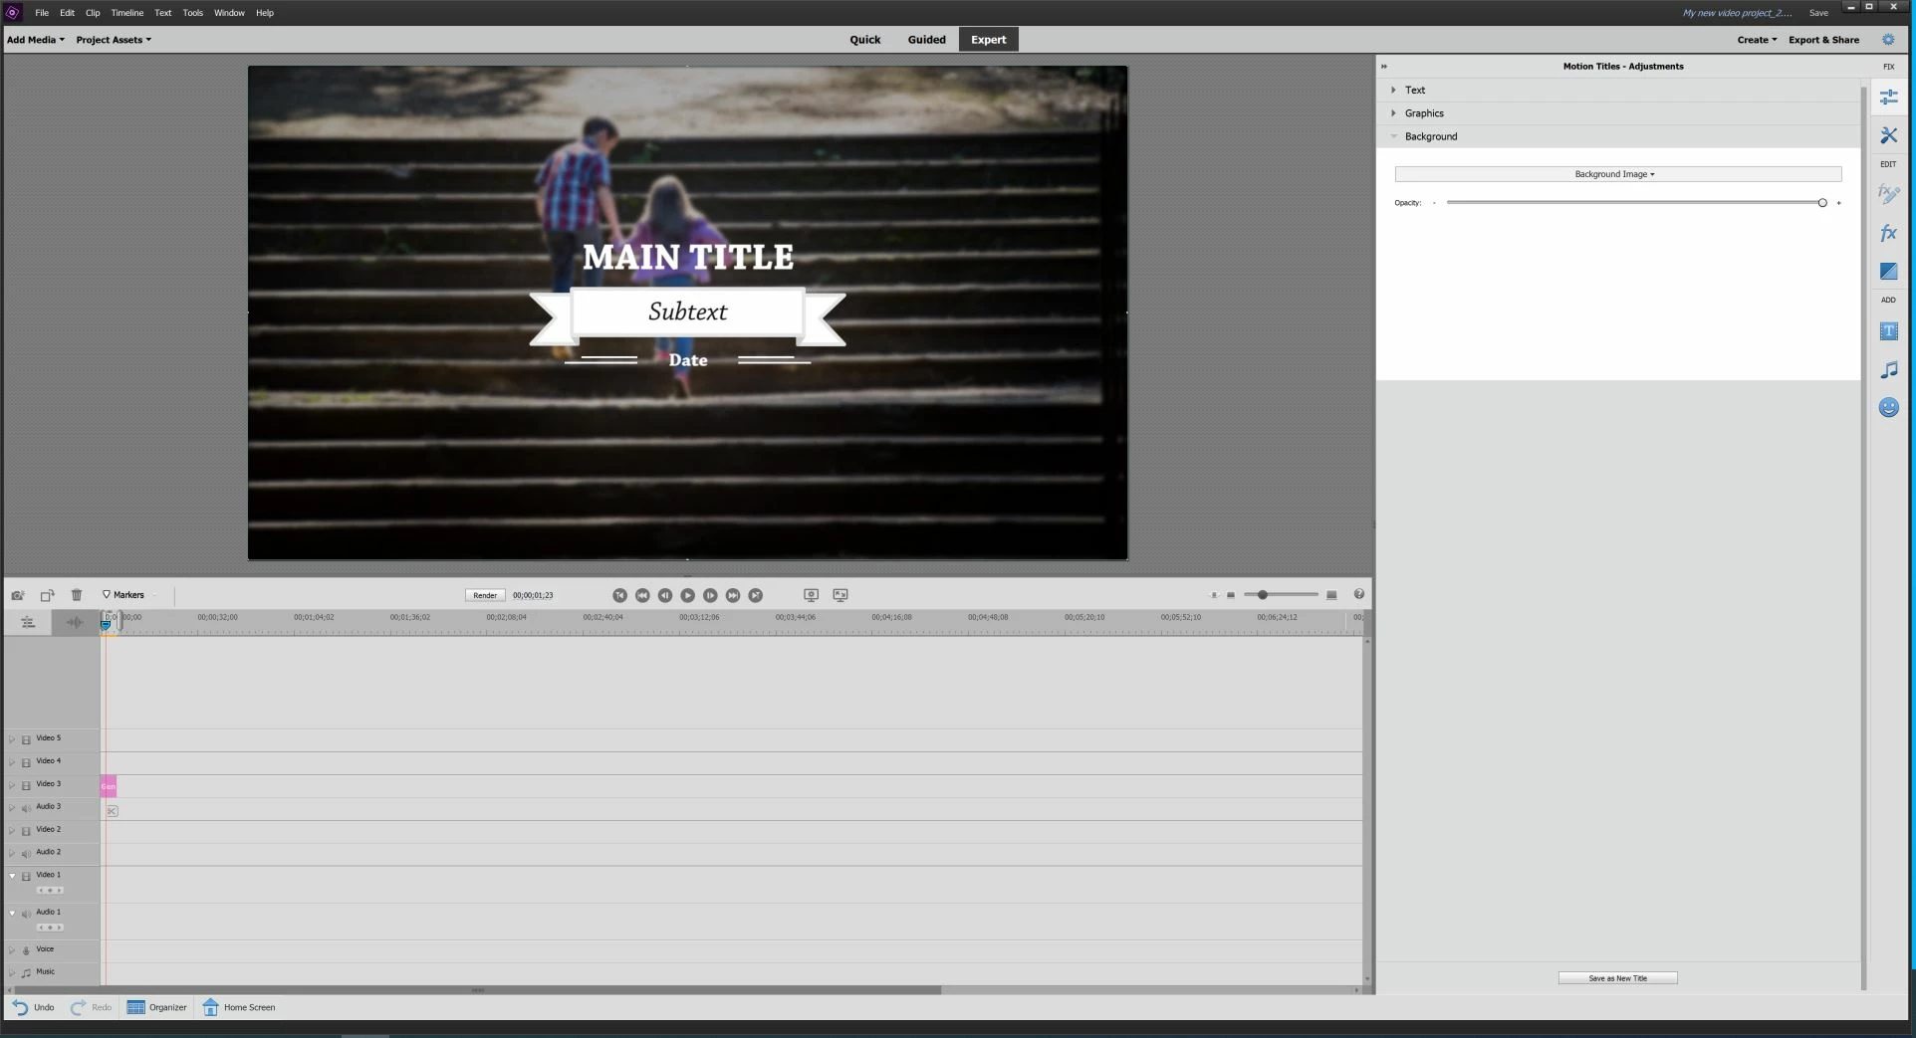Open the timeline help question mark
This screenshot has height=1038, width=1916.
(x=1358, y=594)
